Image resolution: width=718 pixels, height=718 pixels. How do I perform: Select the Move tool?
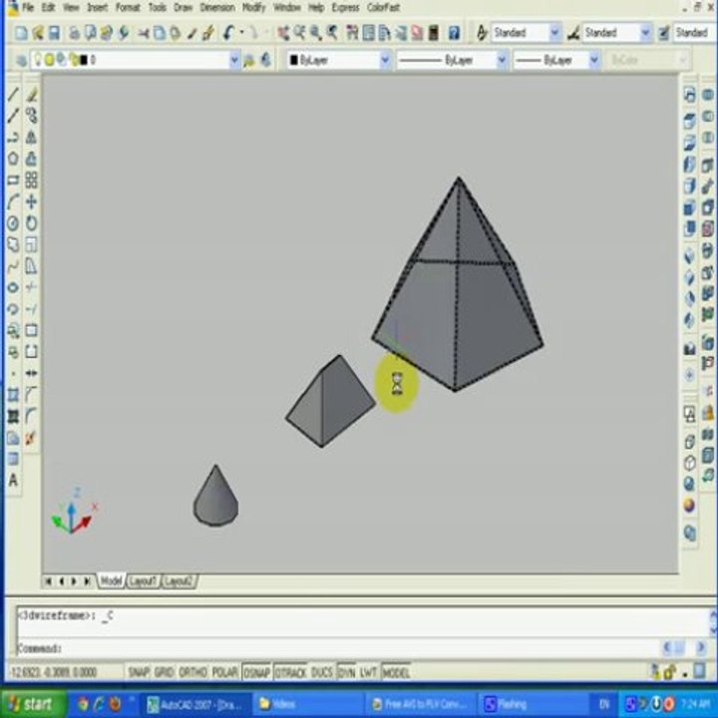[32, 201]
